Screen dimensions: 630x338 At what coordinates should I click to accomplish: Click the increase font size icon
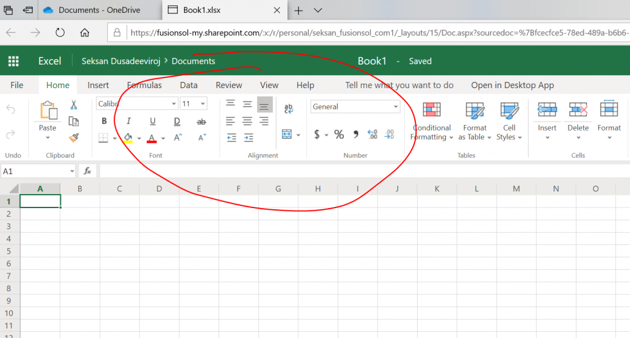pos(178,137)
